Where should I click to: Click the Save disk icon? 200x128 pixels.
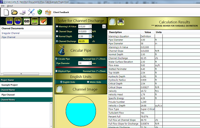pos(23,12)
